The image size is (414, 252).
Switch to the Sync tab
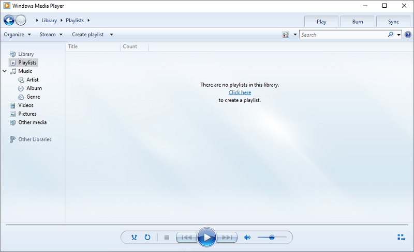pyautogui.click(x=393, y=22)
